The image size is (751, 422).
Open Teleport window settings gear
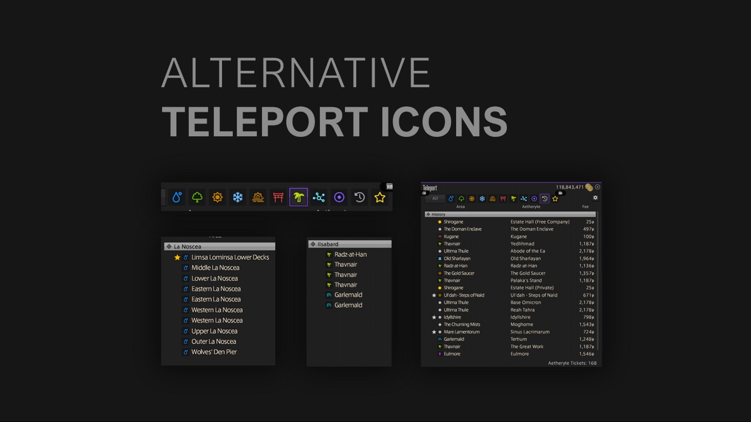(595, 198)
